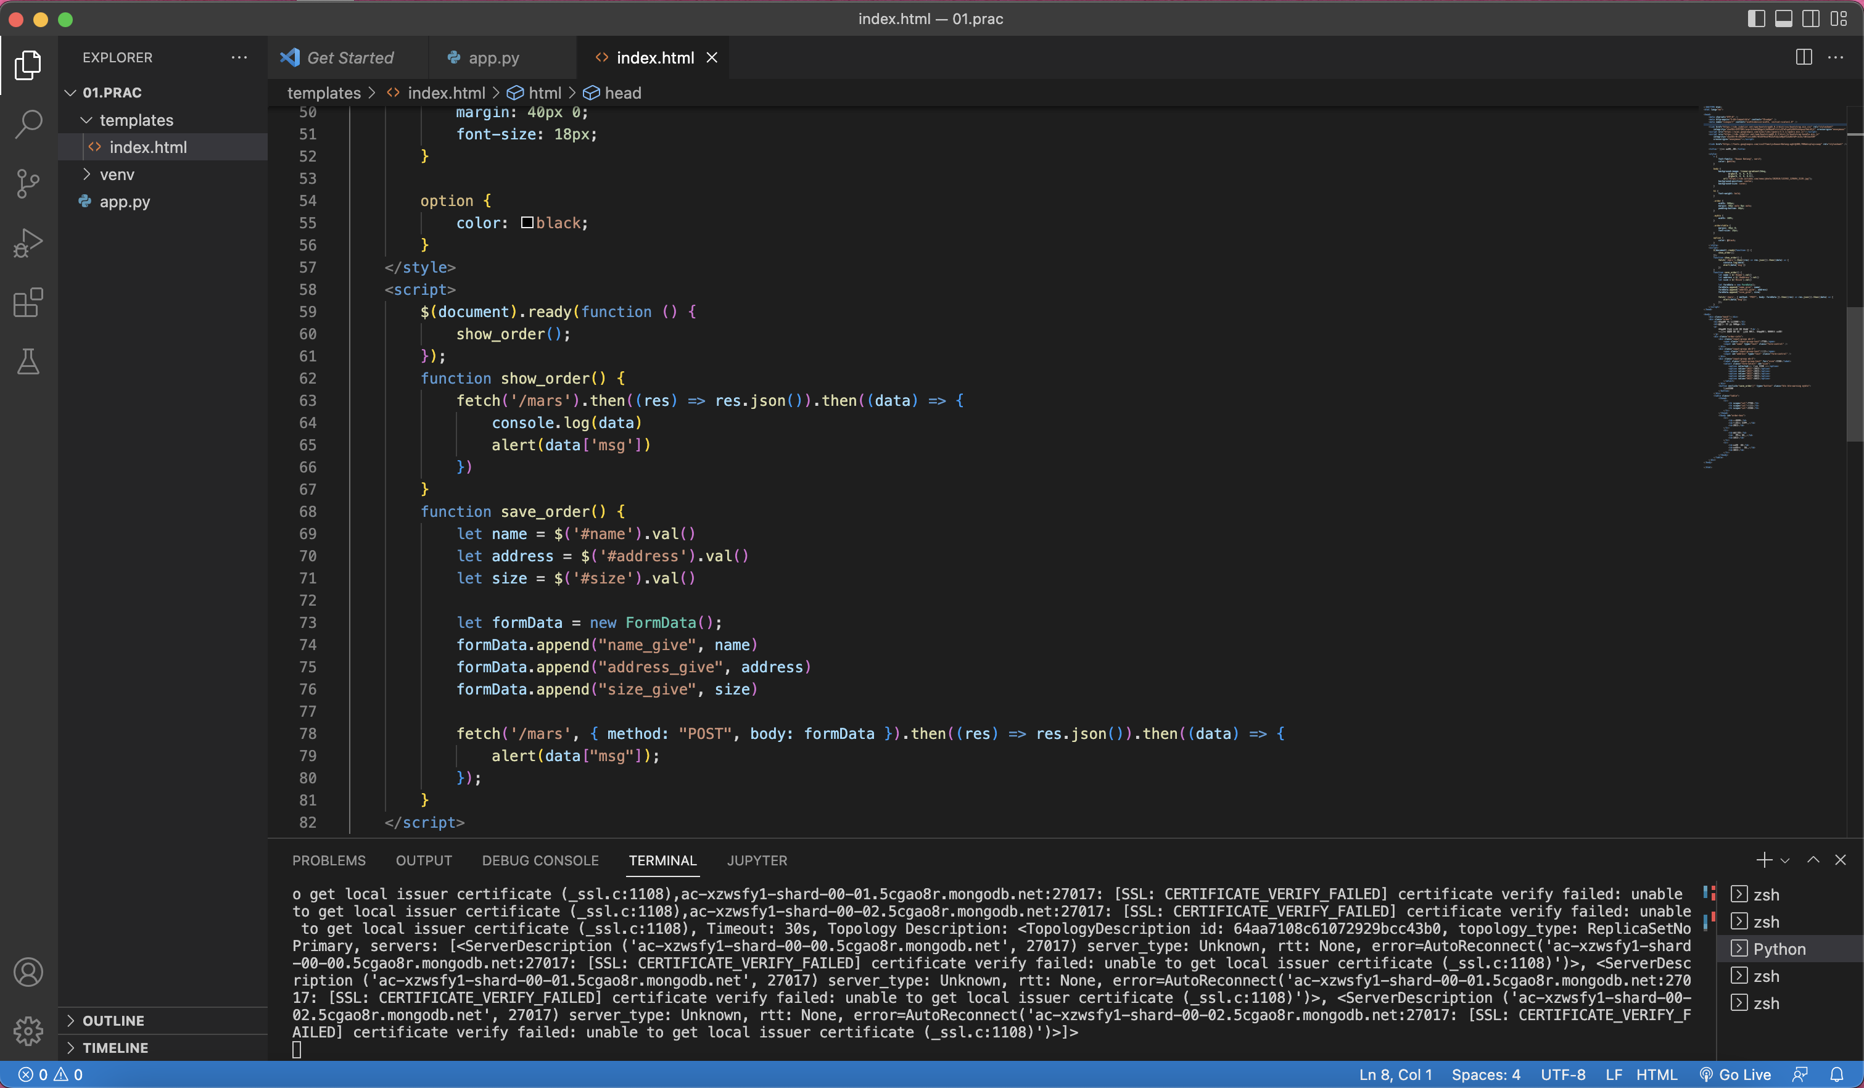Toggle the bottom panel visibility
The height and width of the screenshot is (1088, 1864).
[1783, 19]
